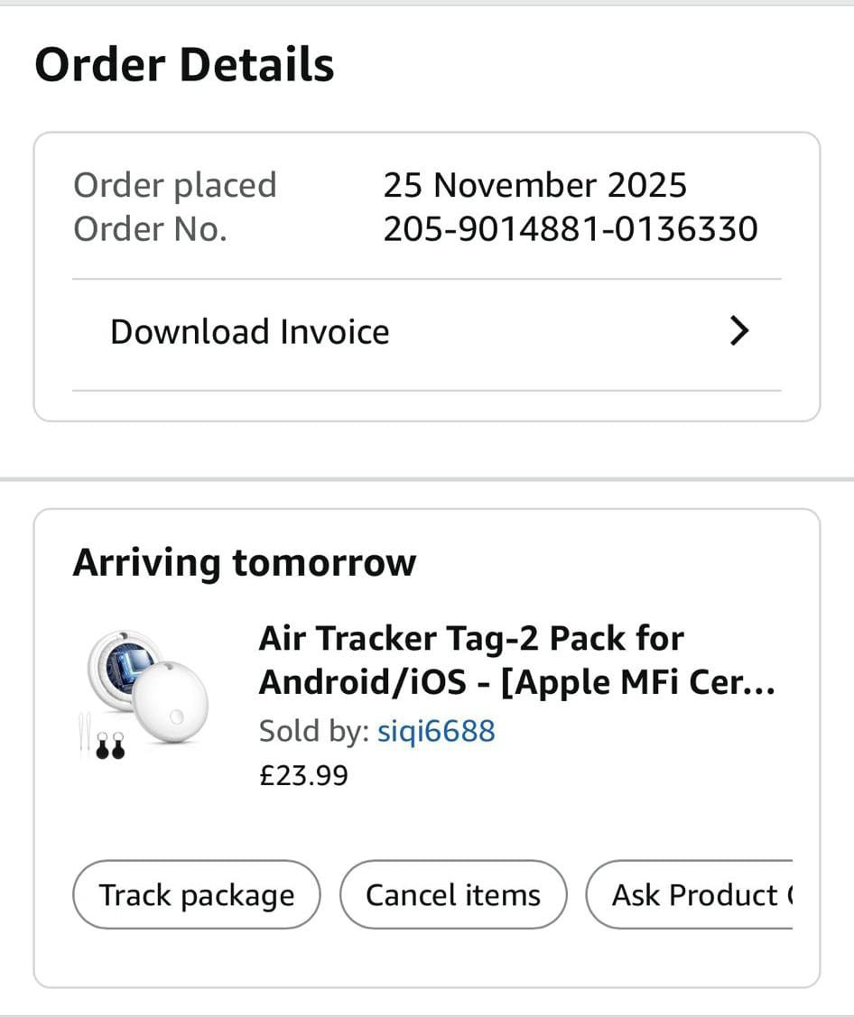Tap the truncated 'Android/iOS - [Apple MFi Cer...' line
The height and width of the screenshot is (1017, 854).
pos(516,683)
